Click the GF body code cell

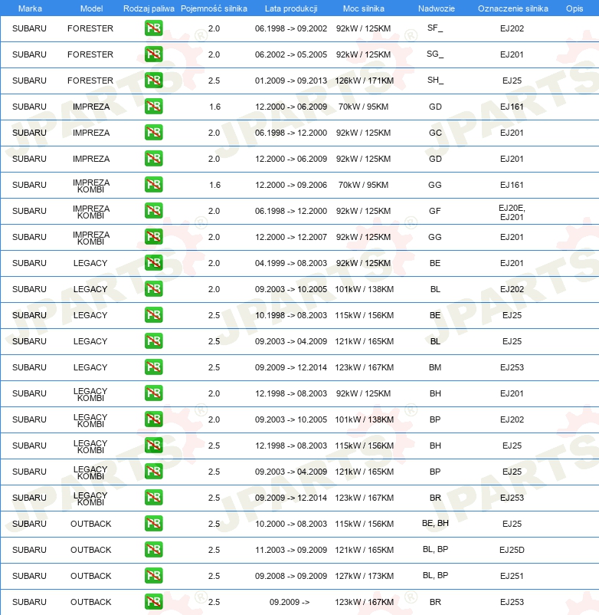pyautogui.click(x=435, y=211)
